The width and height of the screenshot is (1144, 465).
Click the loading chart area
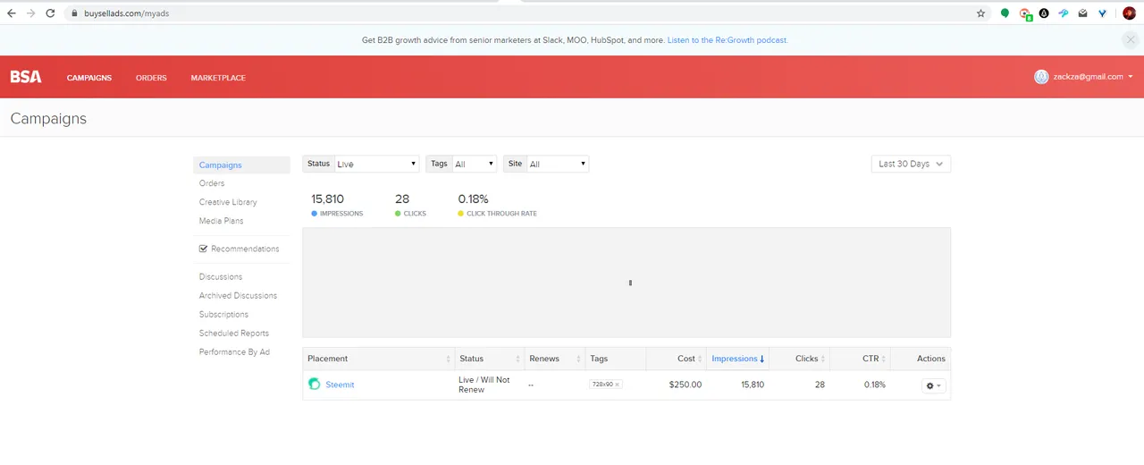(x=627, y=283)
